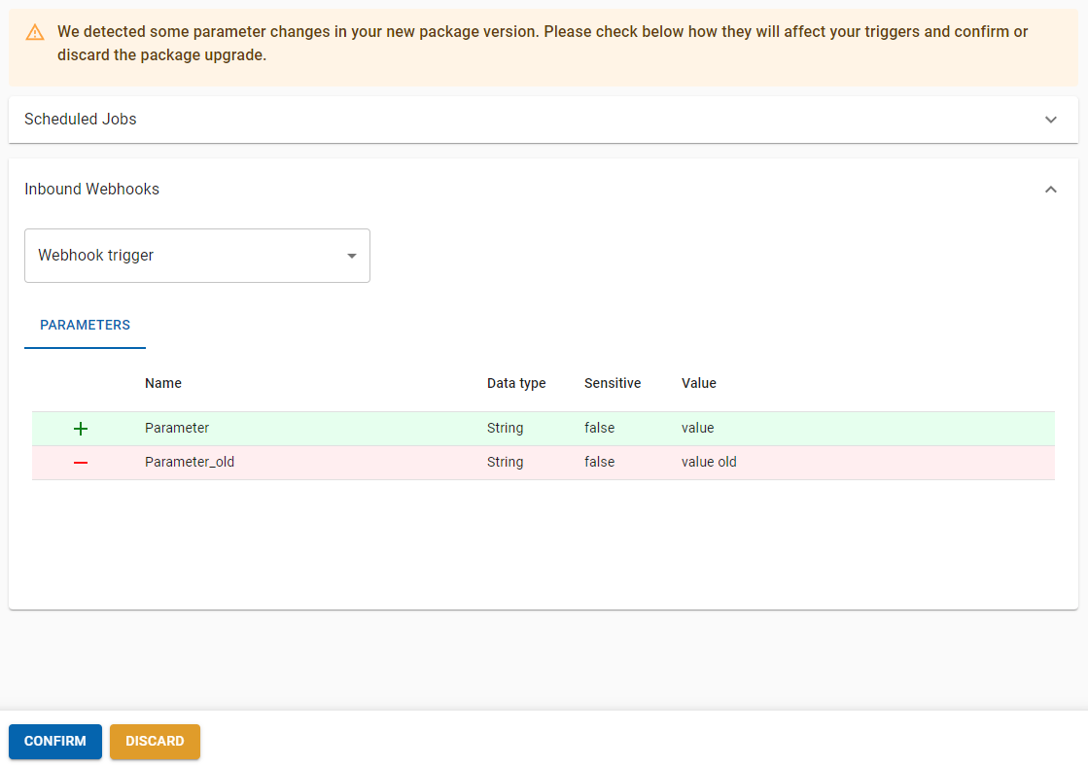Click the red minus icon beside Parameter_old
1088x767 pixels.
coord(81,463)
